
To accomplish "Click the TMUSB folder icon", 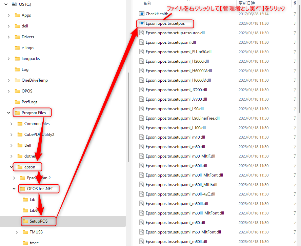I will (25, 232).
